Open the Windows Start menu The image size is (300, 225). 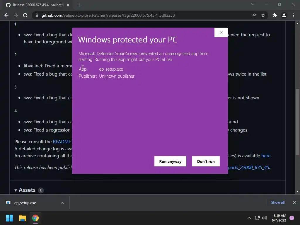[9, 218]
